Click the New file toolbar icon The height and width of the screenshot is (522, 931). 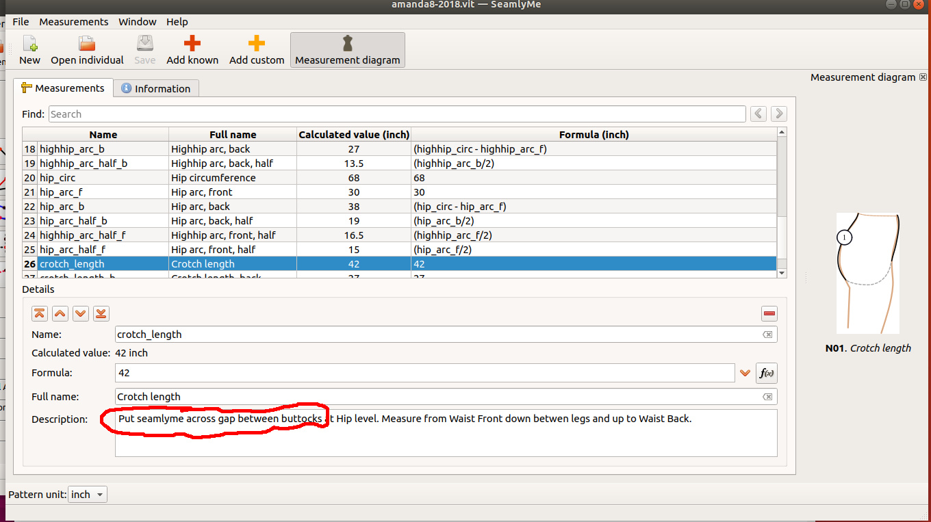tap(29, 44)
